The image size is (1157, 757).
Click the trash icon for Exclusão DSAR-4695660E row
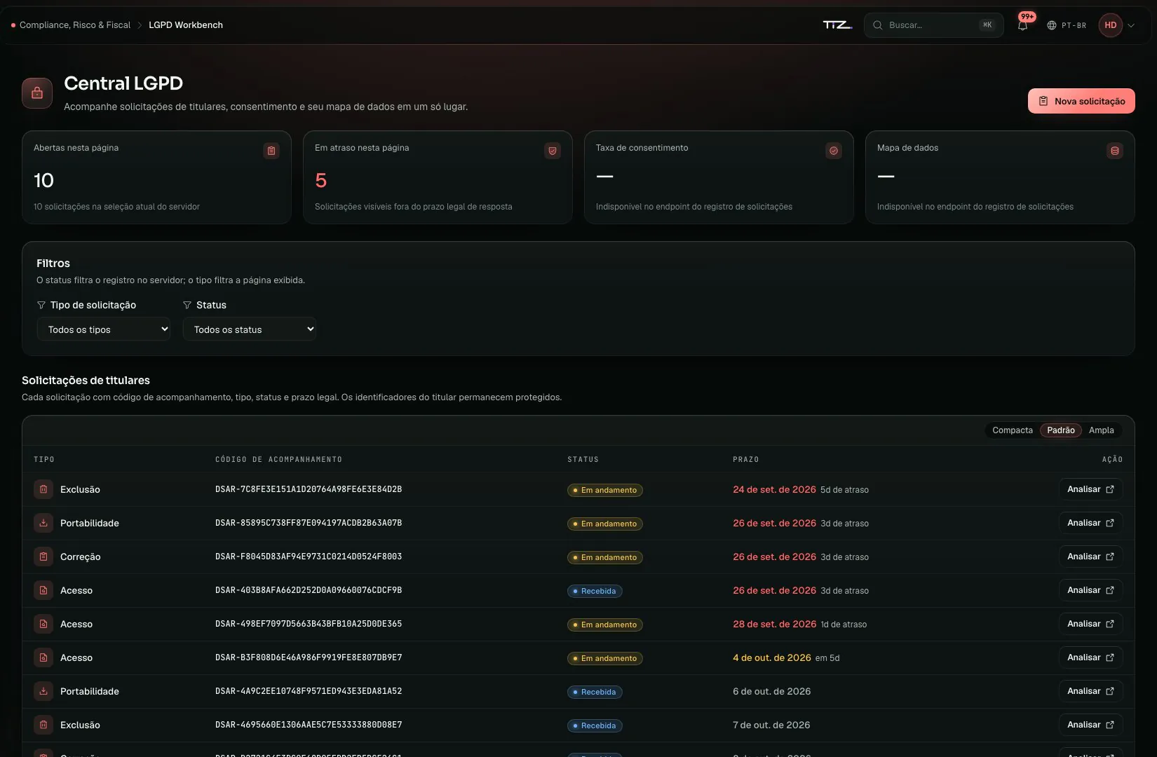pyautogui.click(x=43, y=725)
